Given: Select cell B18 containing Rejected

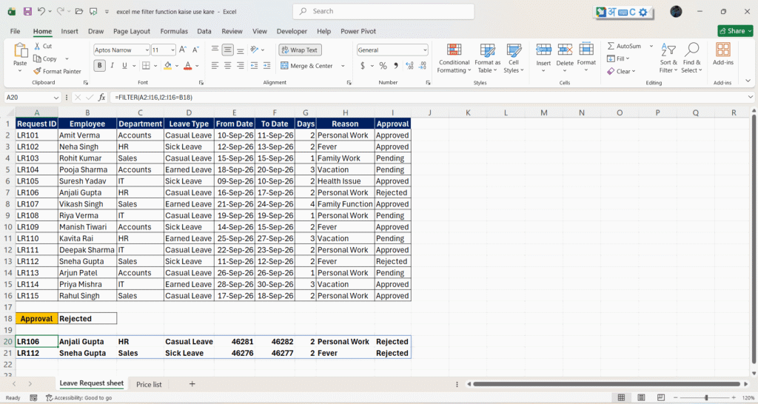Looking at the screenshot, I should 87,318.
